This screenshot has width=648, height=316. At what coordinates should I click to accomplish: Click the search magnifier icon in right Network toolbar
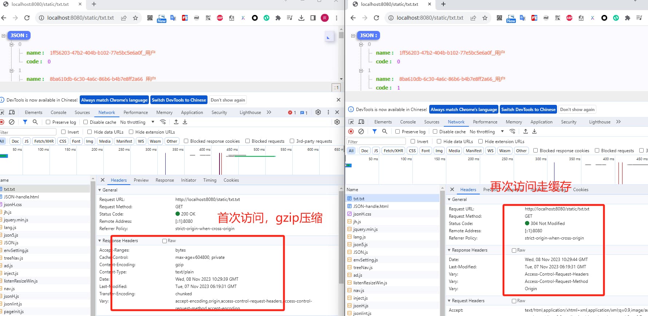pos(384,131)
